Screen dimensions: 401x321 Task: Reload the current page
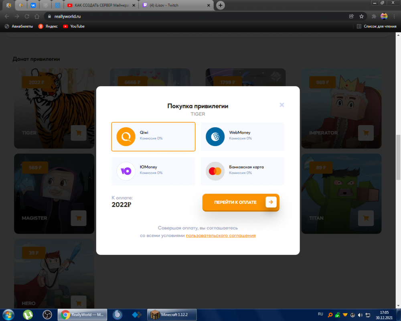27,16
